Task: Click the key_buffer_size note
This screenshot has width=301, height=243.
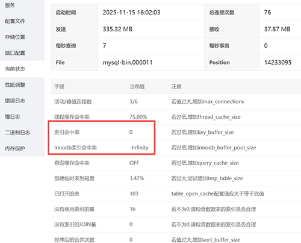Action: click(202, 132)
